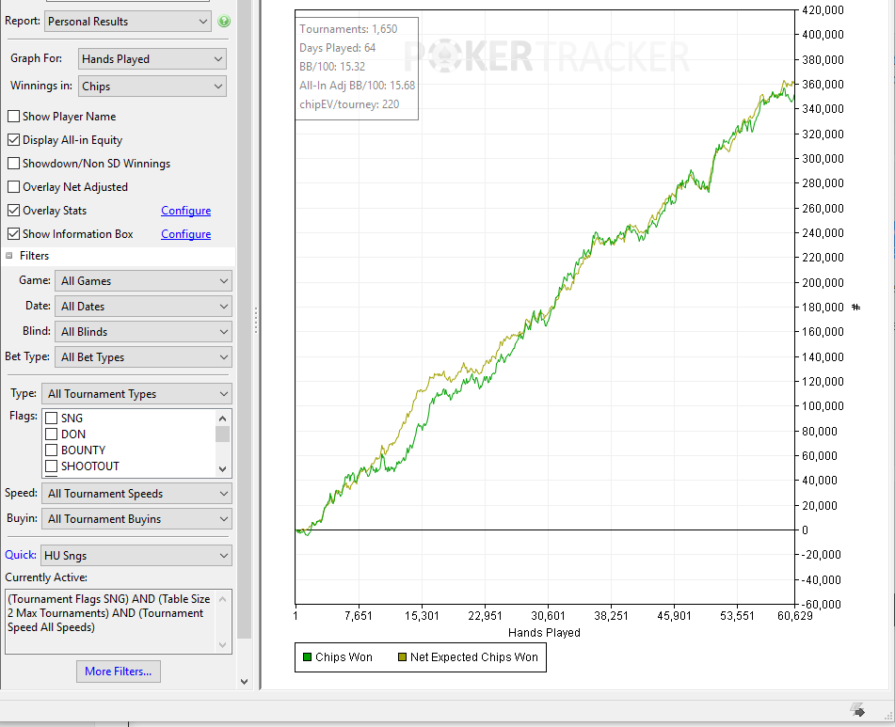The height and width of the screenshot is (727, 895).
Task: Open the Graph For dropdown
Action: coord(152,58)
